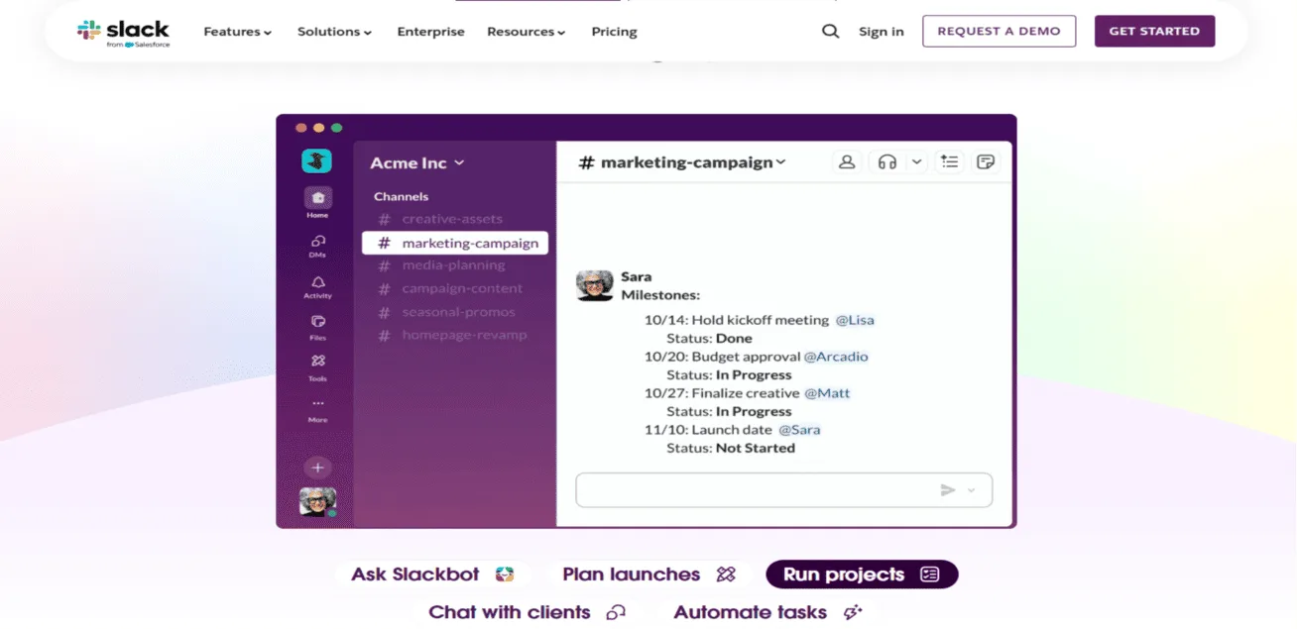Select the Acme workspace icon

(317, 160)
